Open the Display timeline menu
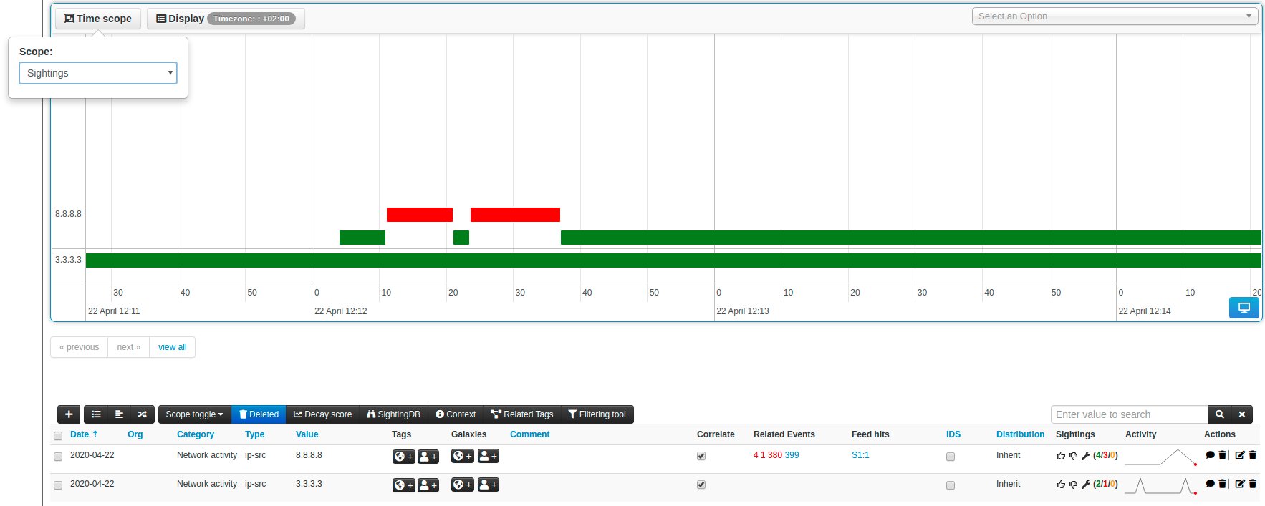 (226, 19)
